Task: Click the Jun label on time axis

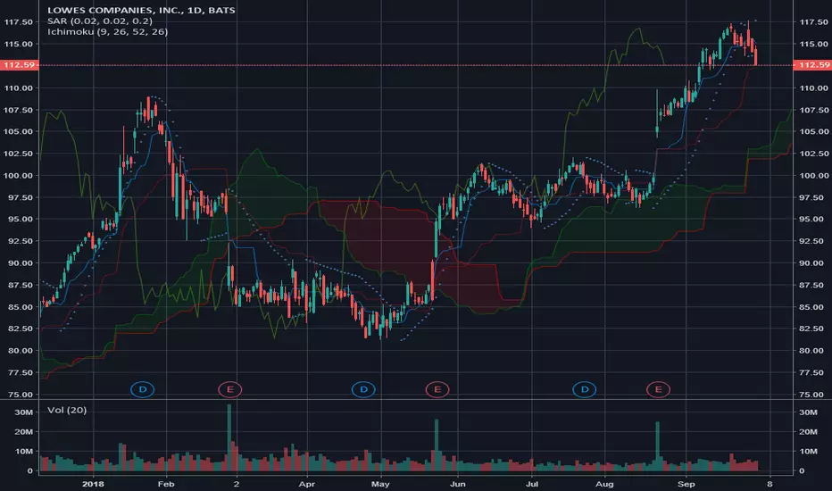Action: (x=457, y=484)
